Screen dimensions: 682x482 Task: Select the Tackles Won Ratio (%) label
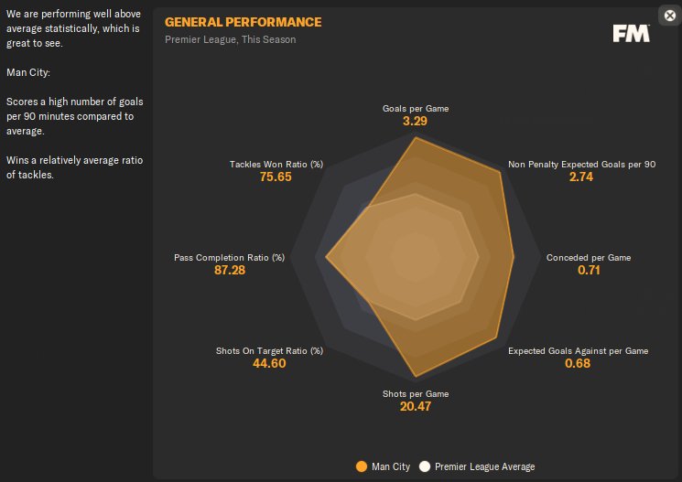[276, 166]
